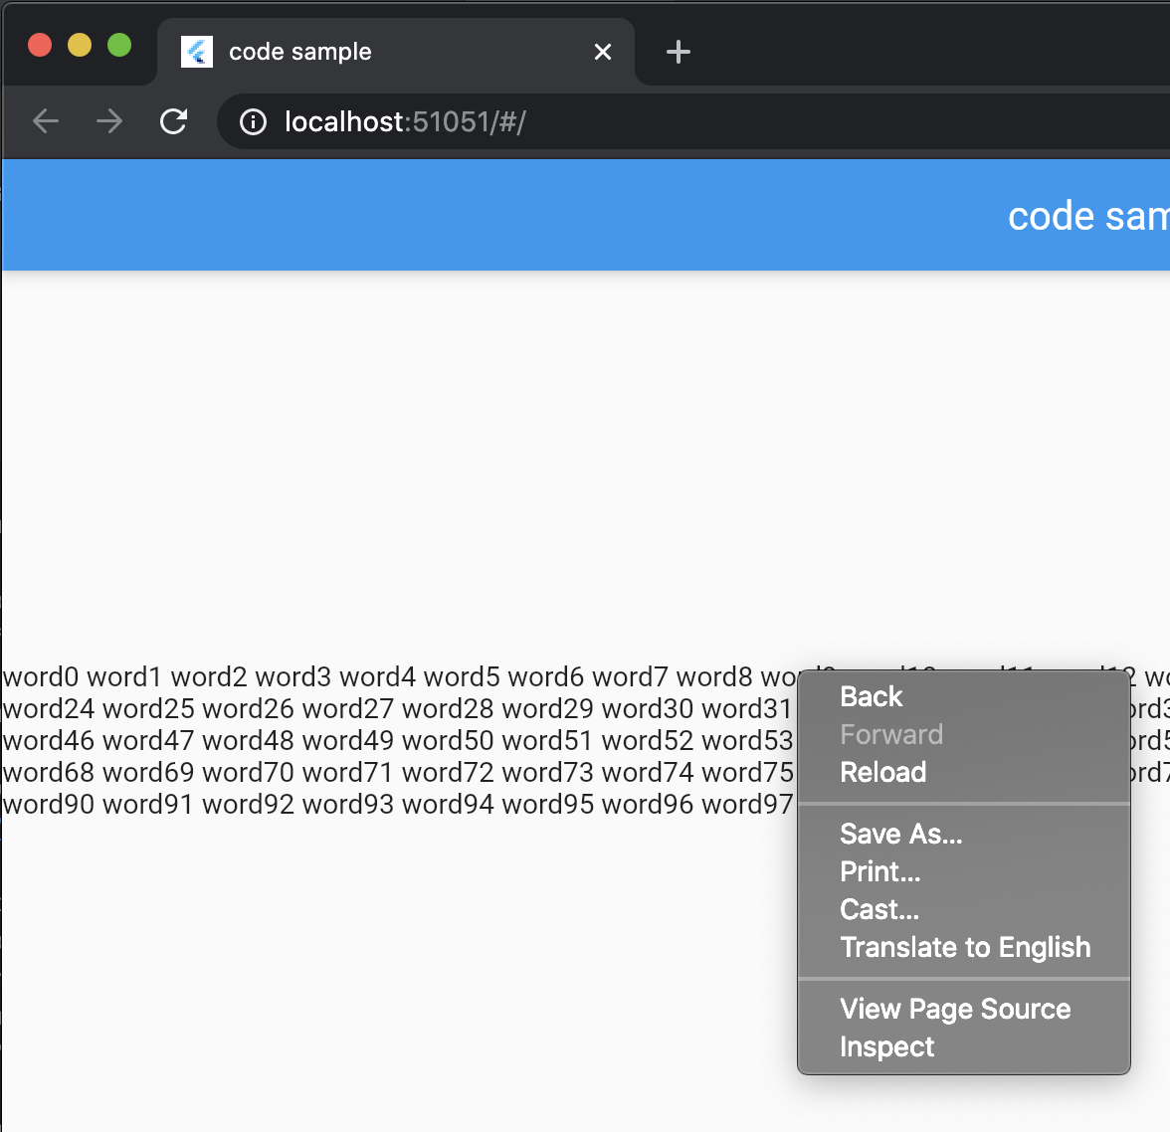This screenshot has height=1132, width=1170.
Task: Click the browser forward arrow icon
Action: [108, 121]
